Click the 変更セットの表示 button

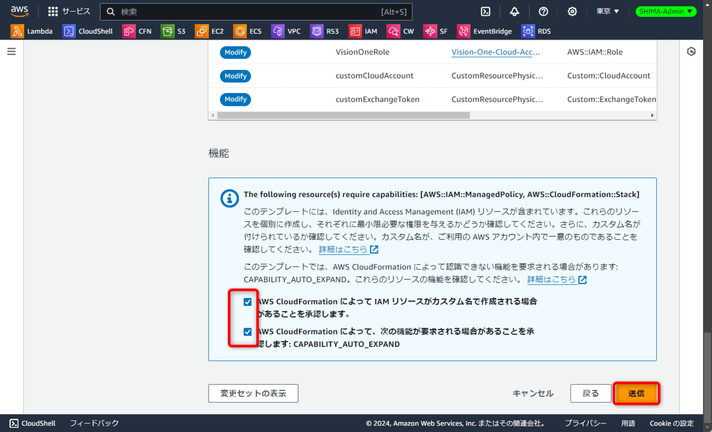click(253, 393)
